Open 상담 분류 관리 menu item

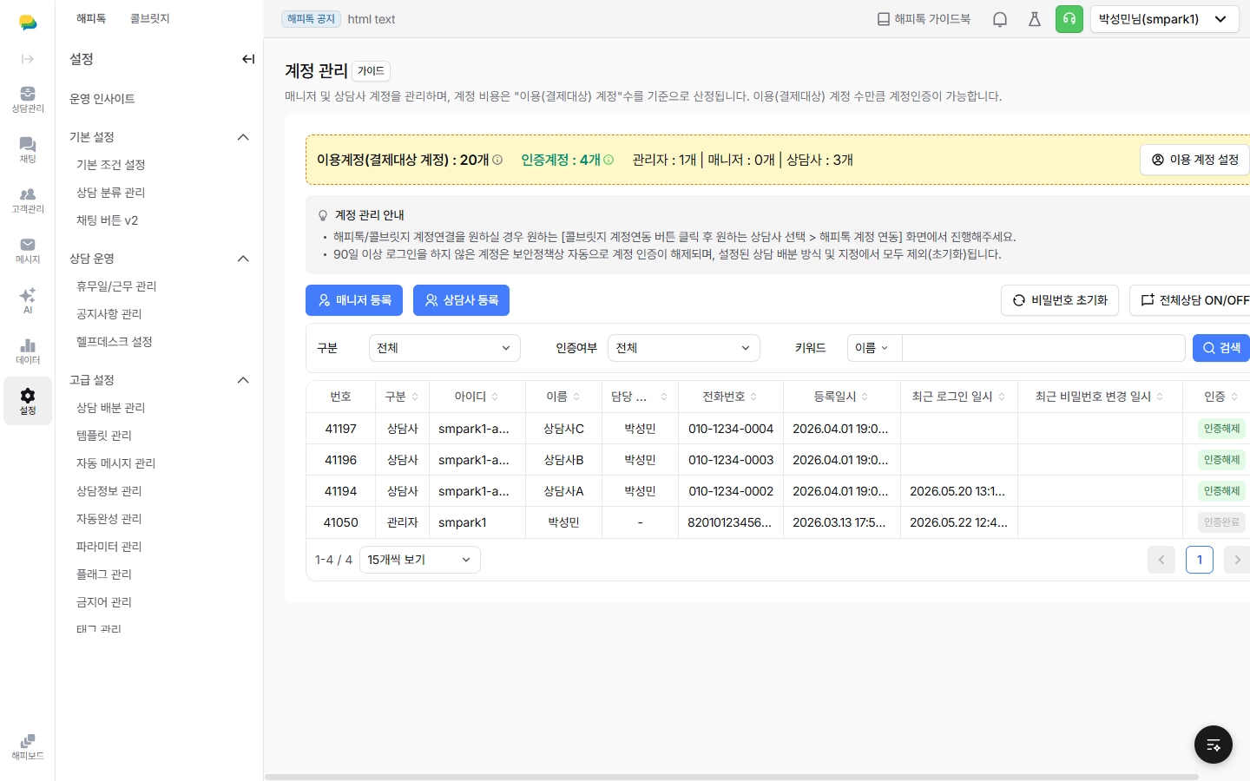point(111,193)
